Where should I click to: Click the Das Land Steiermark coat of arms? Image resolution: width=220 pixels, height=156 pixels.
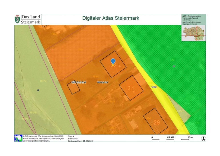pos(17,19)
